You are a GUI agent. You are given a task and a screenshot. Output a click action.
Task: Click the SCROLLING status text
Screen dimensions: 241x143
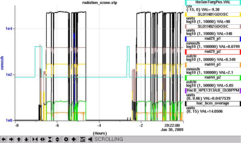point(109,139)
